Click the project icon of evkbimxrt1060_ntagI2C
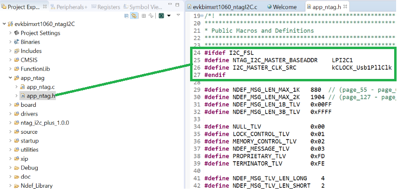The image size is (399, 193). tap(11, 24)
